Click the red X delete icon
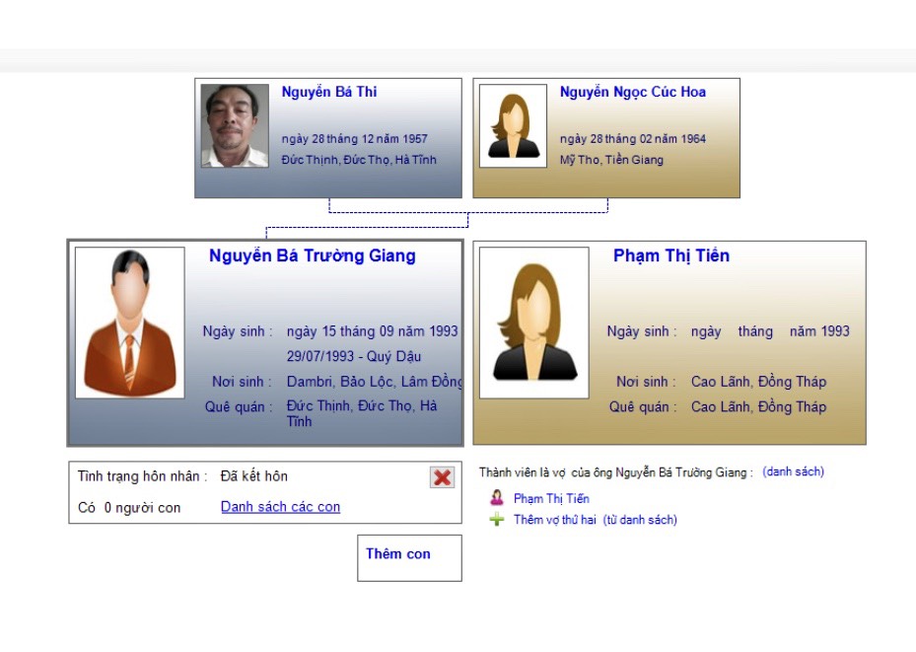 click(x=443, y=477)
